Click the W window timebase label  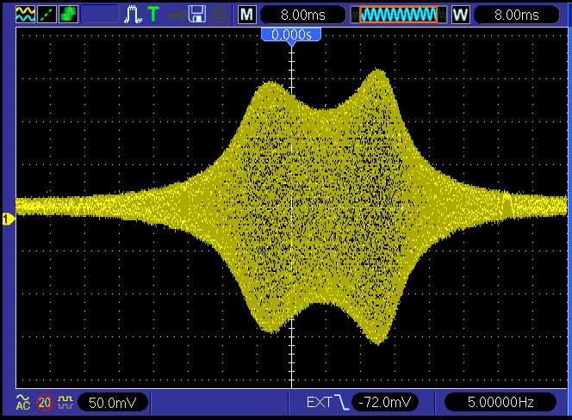(460, 15)
